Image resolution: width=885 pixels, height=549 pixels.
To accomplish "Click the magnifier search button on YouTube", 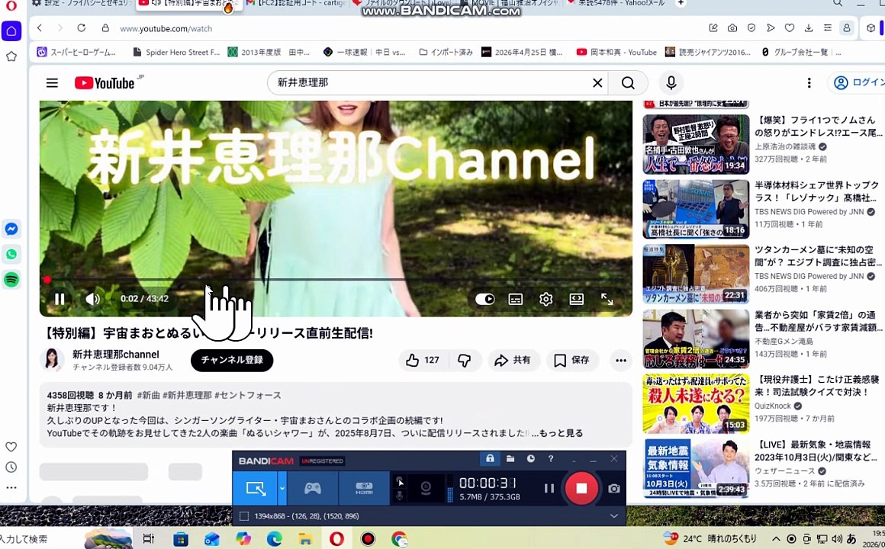I will click(x=628, y=83).
